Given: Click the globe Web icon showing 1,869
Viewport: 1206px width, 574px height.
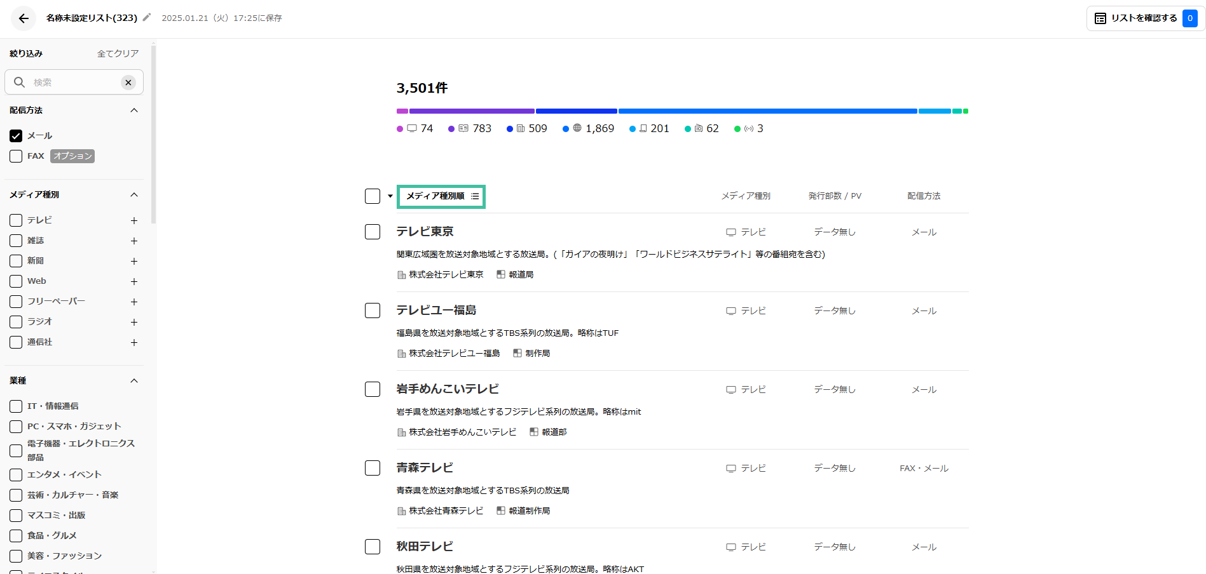Looking at the screenshot, I should pyautogui.click(x=577, y=128).
